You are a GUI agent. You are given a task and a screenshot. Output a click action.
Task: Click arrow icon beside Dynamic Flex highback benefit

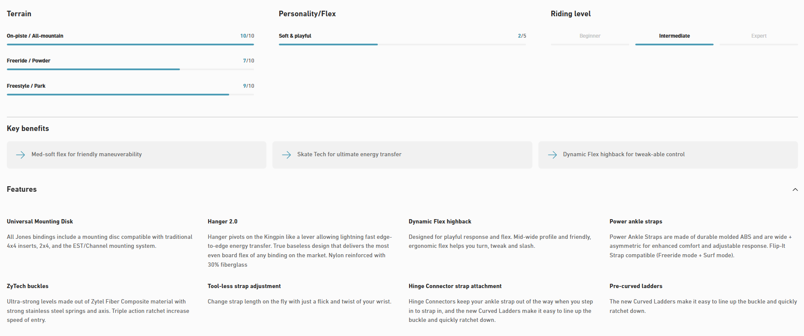pyautogui.click(x=553, y=155)
